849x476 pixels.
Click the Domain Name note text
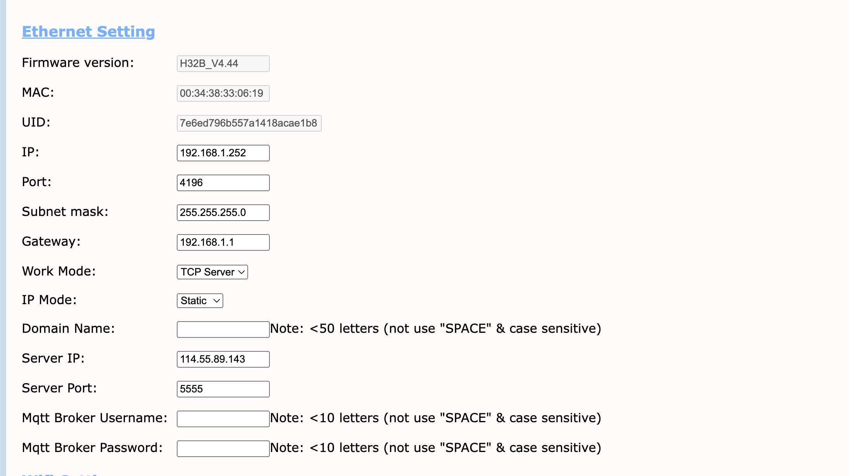pyautogui.click(x=435, y=329)
